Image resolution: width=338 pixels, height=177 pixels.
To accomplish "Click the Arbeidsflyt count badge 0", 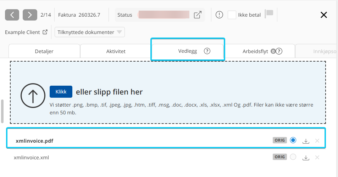I will [273, 51].
